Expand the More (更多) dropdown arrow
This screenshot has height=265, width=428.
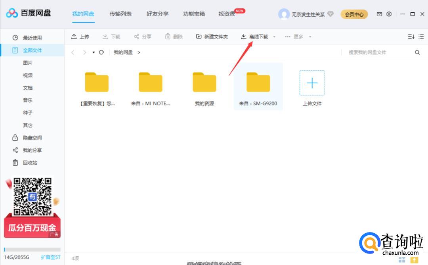pyautogui.click(x=310, y=37)
